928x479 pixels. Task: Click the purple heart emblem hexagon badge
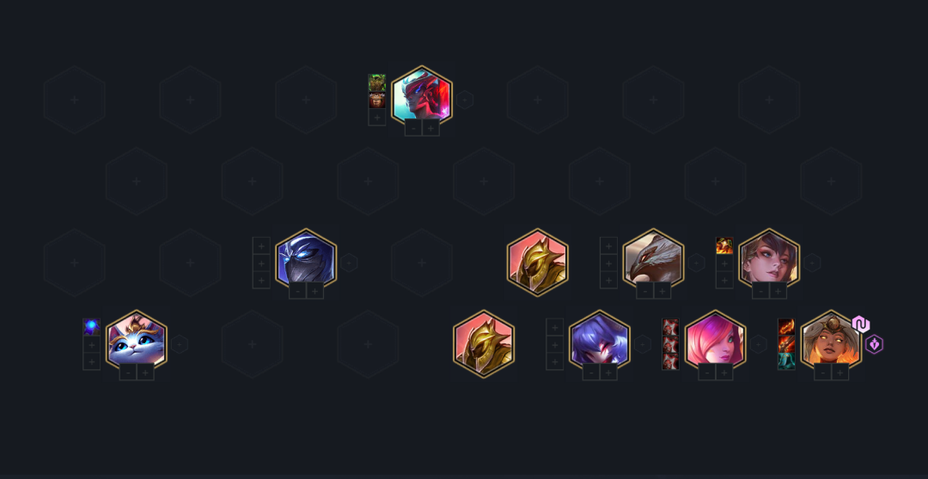(874, 344)
